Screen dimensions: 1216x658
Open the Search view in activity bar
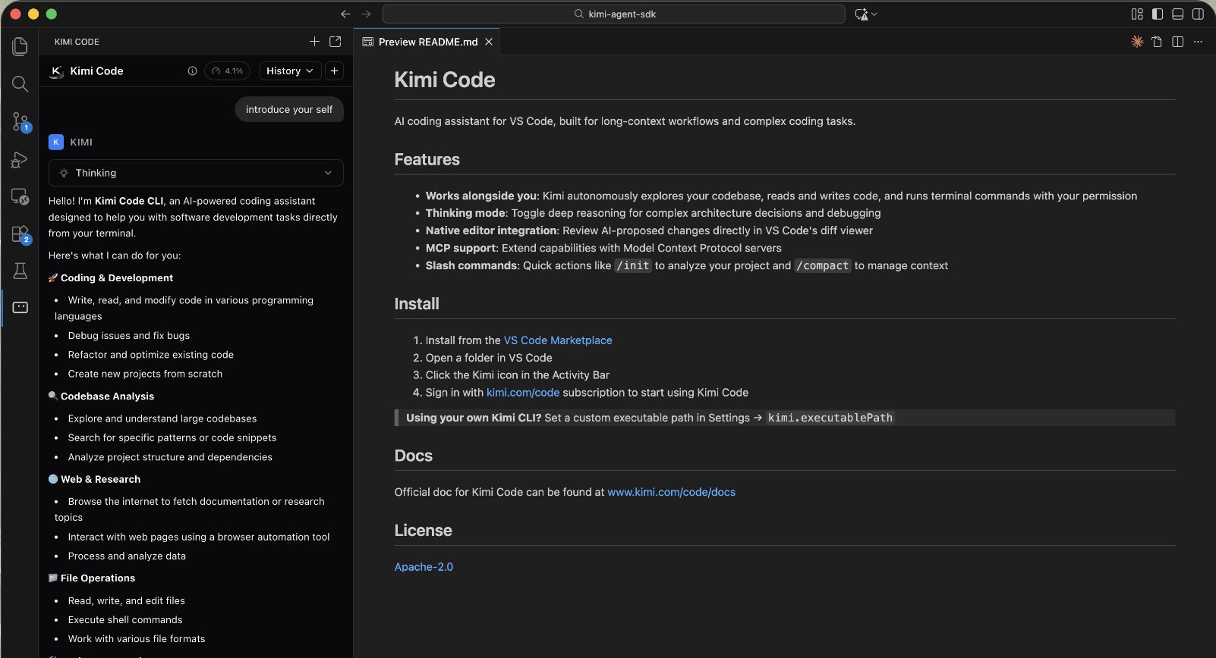point(20,83)
